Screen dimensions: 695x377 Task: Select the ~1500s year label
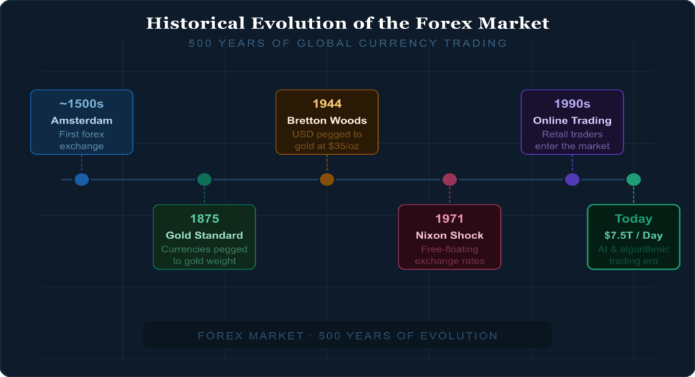(81, 104)
